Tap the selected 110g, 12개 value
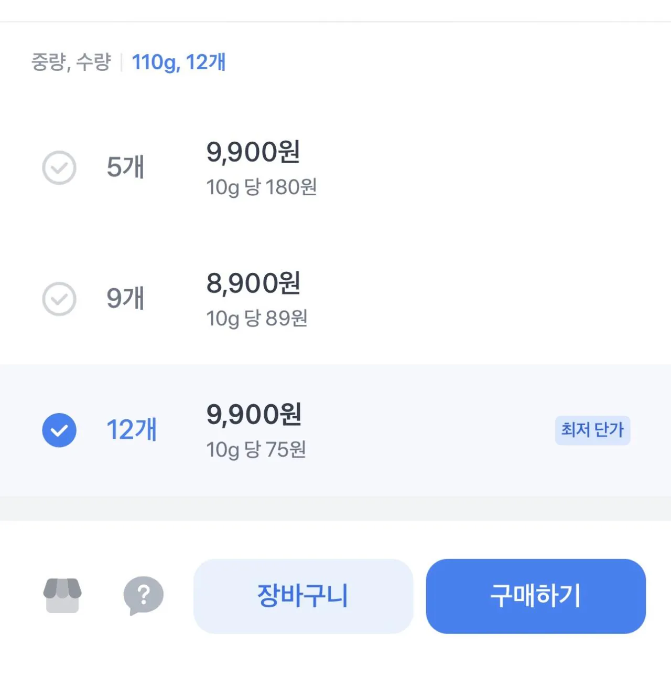This screenshot has height=687, width=671. tap(178, 62)
